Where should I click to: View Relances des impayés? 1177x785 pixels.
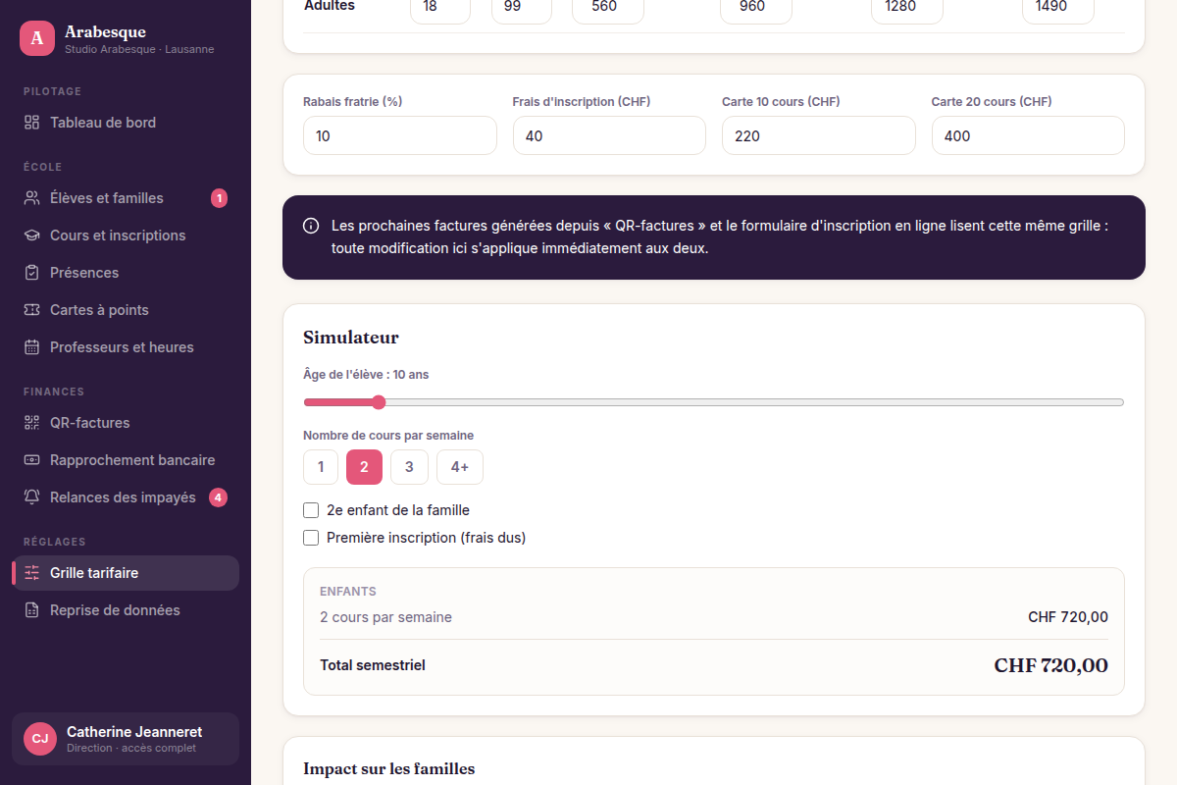[x=126, y=497]
